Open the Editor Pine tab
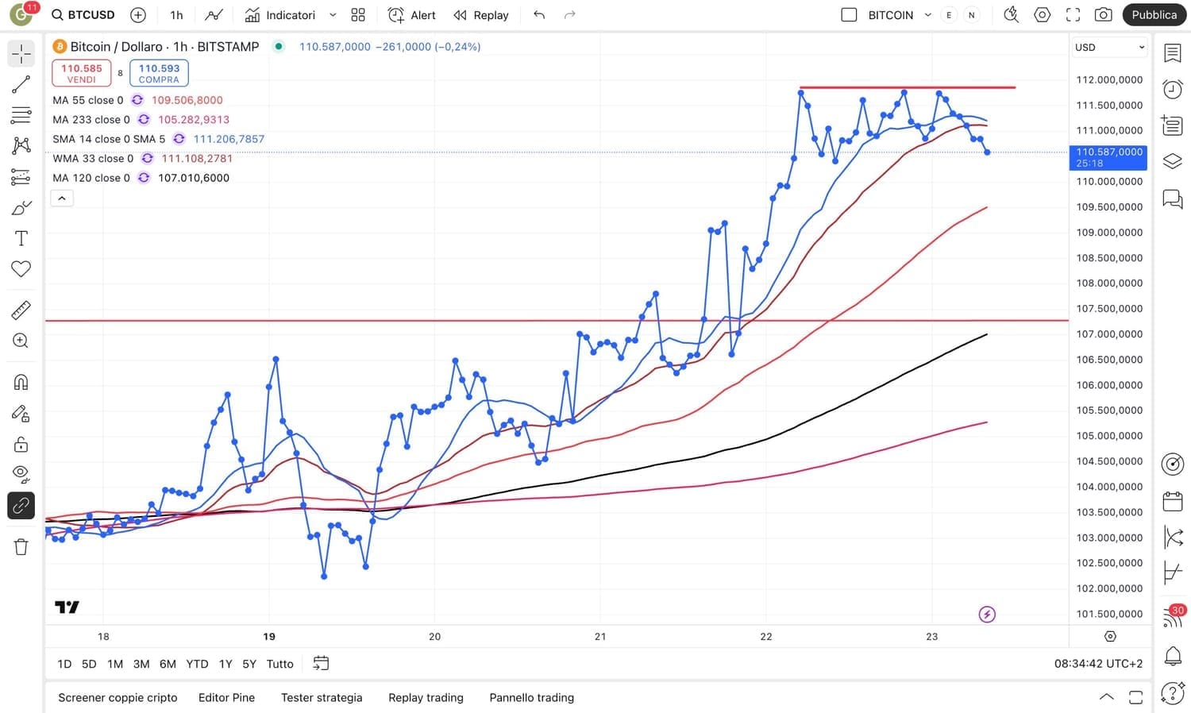1191x713 pixels. [226, 697]
